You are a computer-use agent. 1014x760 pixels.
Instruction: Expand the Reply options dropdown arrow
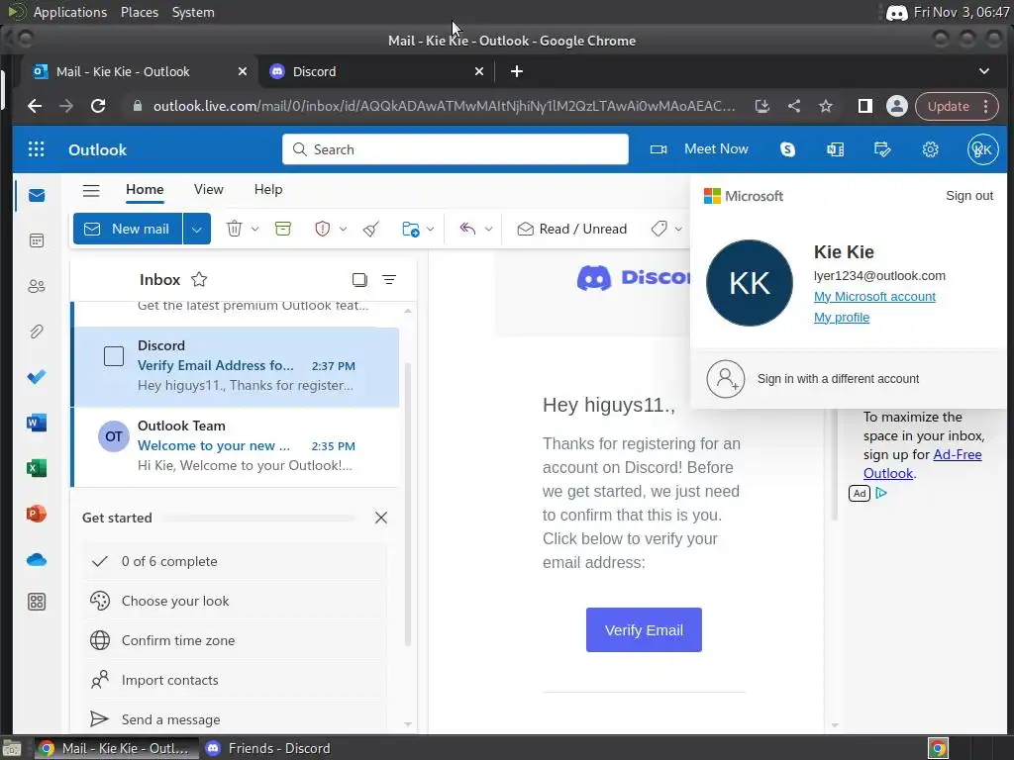(x=488, y=229)
